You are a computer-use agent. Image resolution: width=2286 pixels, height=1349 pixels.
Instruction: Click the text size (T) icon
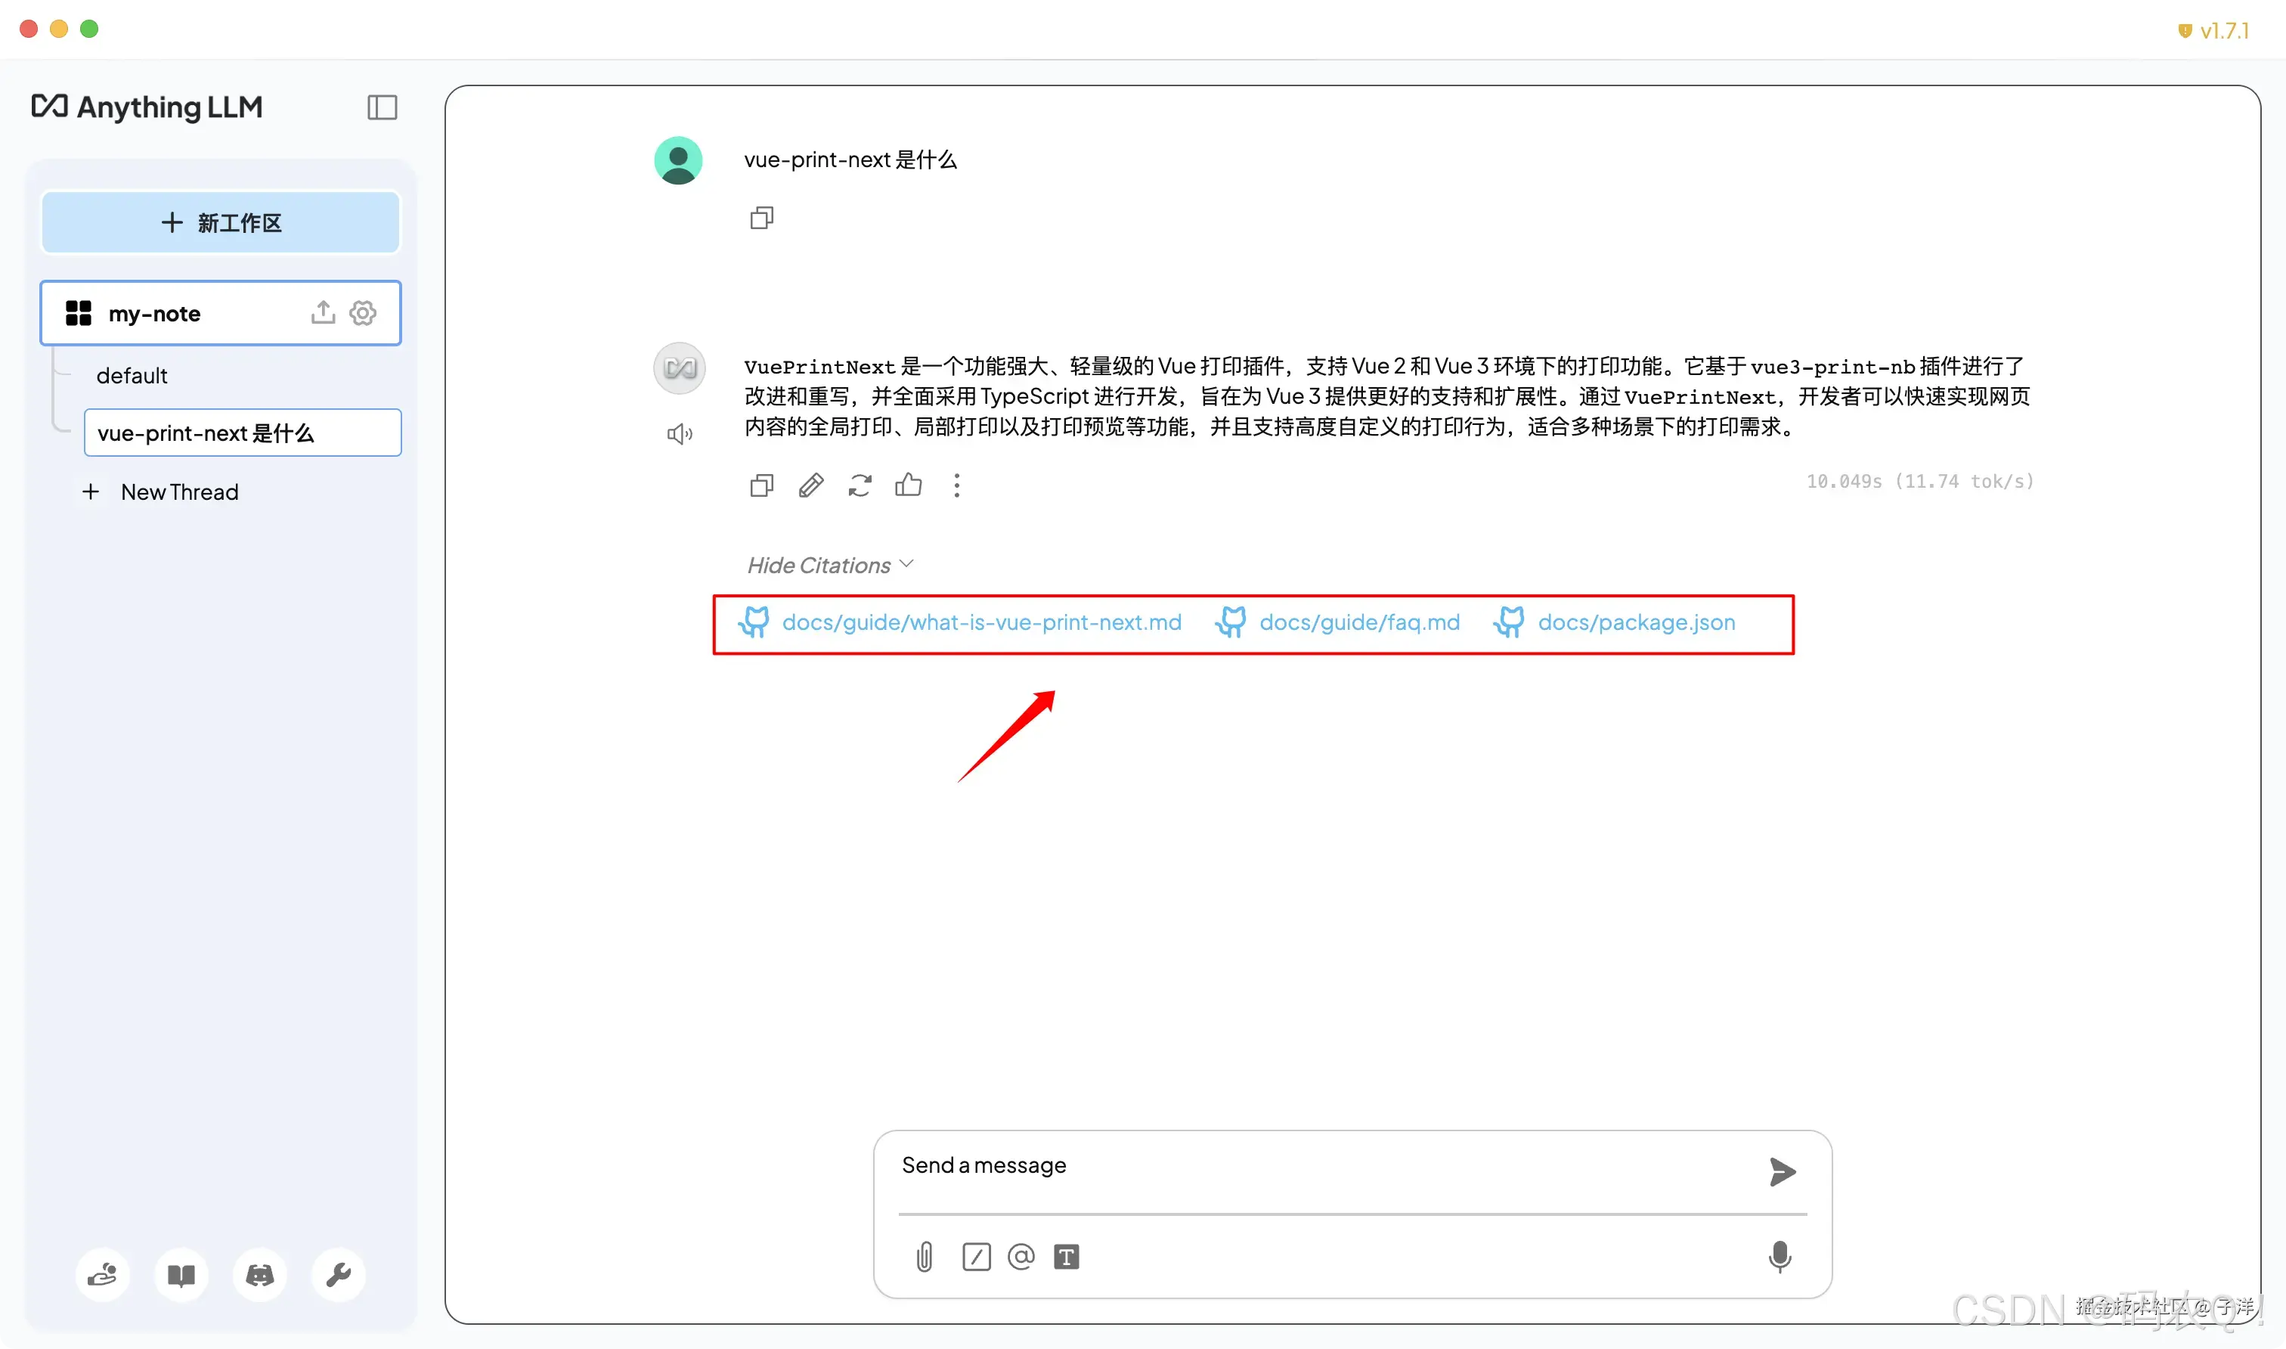click(1067, 1258)
